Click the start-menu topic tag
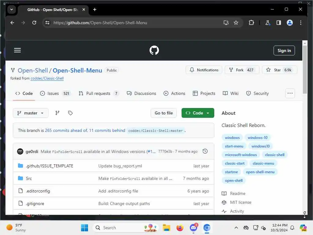Viewport: 313px width, 235px height. coord(234,146)
